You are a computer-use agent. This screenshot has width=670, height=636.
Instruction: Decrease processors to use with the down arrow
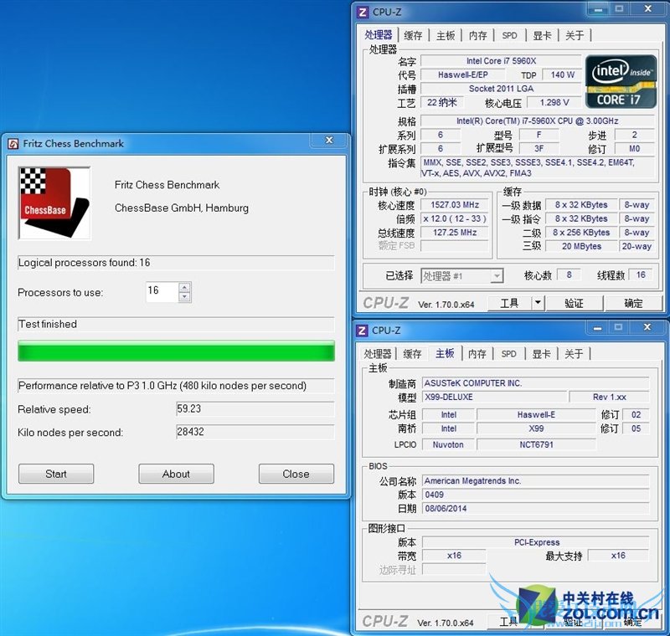click(x=185, y=297)
